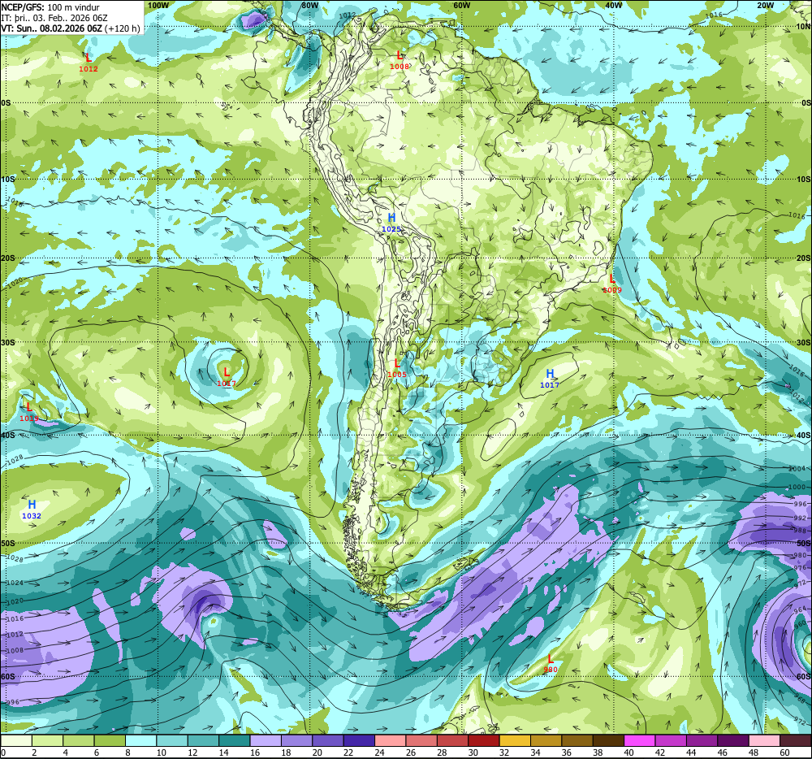
Task: Click the red L marker labeled 1009
Action: (x=611, y=279)
